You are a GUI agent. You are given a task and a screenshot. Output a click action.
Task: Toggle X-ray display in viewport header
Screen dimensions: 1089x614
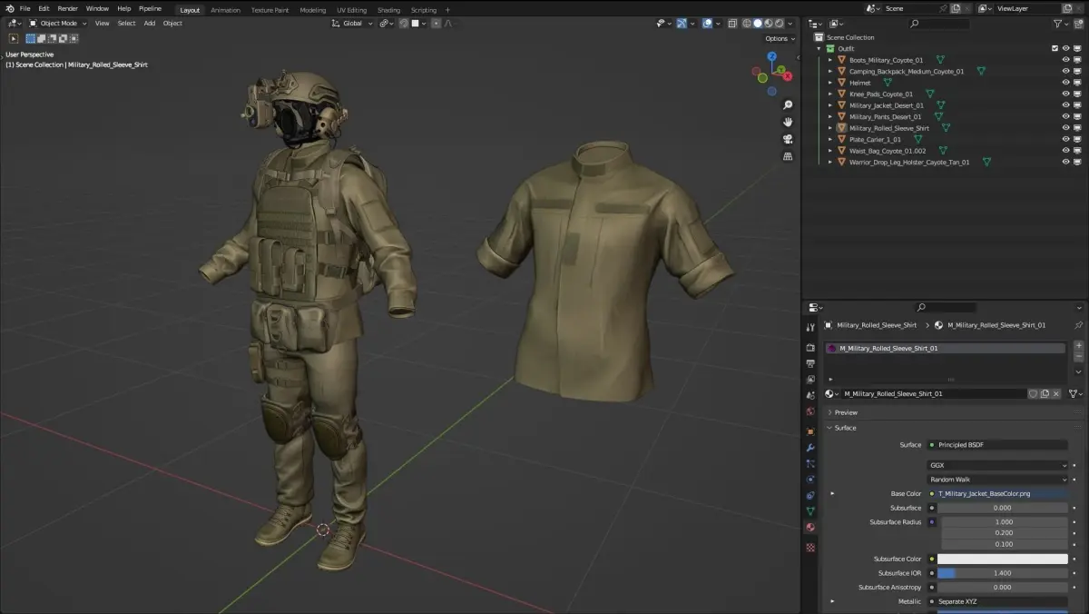(733, 24)
